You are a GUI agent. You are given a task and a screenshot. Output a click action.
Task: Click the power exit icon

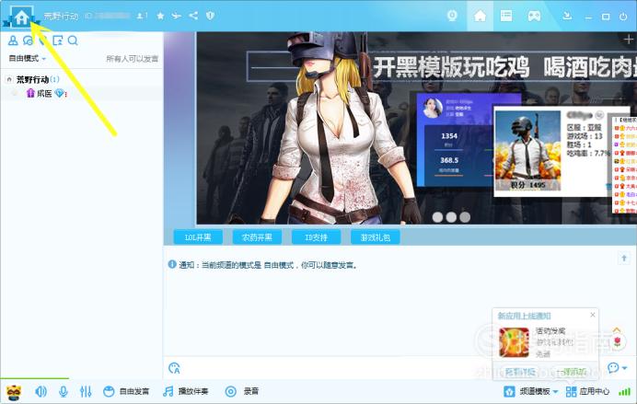click(x=623, y=17)
